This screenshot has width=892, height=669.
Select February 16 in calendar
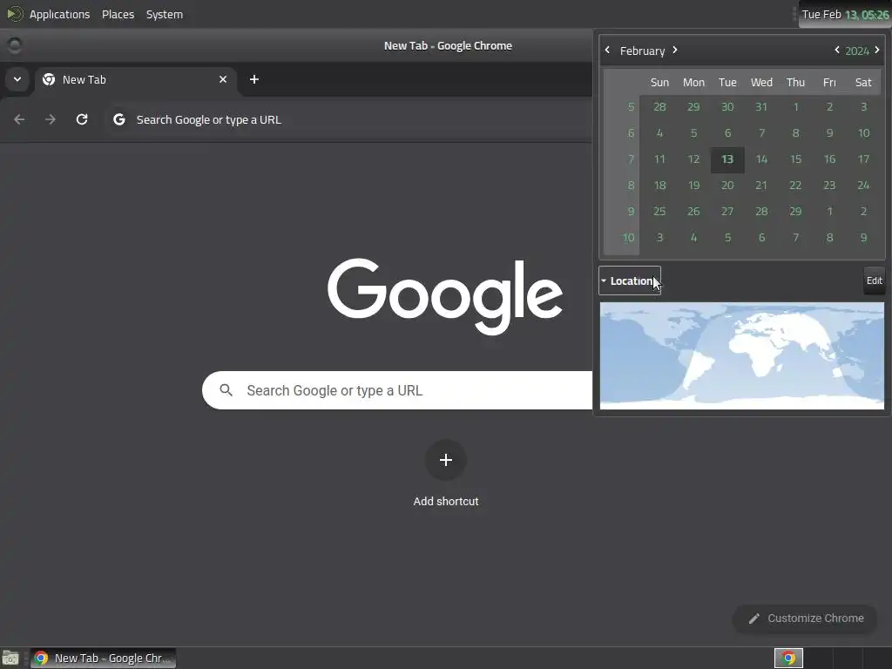(x=829, y=159)
